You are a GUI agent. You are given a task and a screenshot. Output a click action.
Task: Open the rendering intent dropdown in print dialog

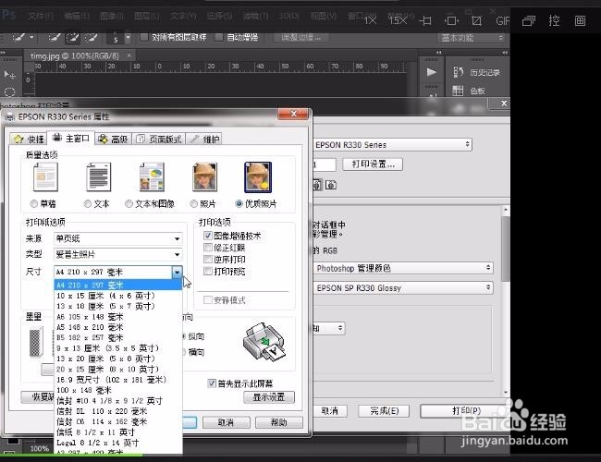(x=329, y=328)
